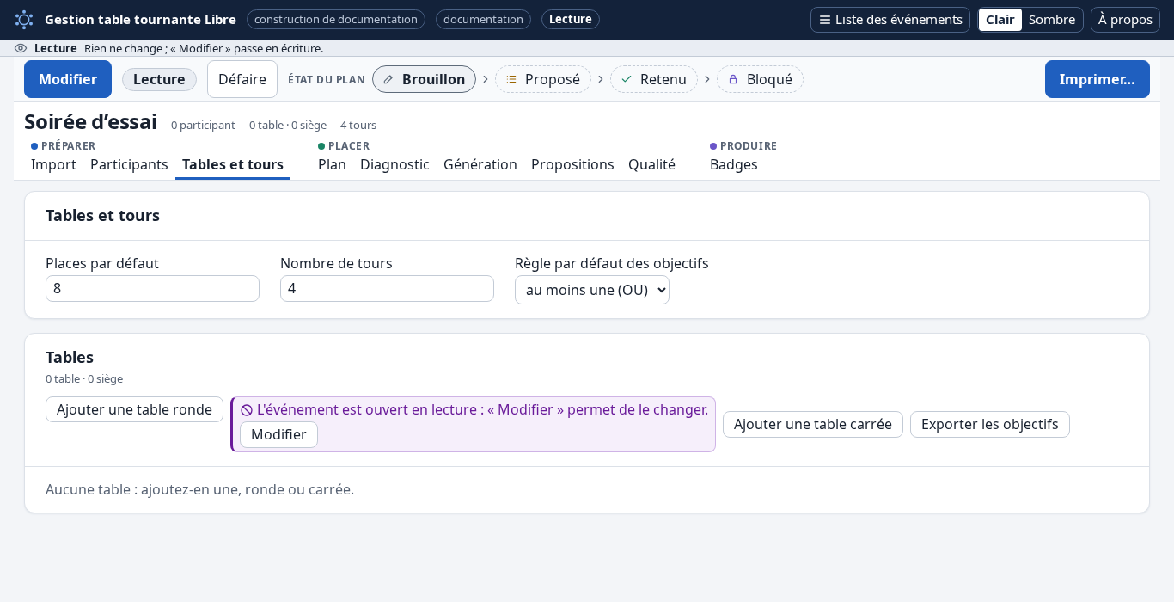Switch to the Diagnostic tab

click(x=394, y=164)
